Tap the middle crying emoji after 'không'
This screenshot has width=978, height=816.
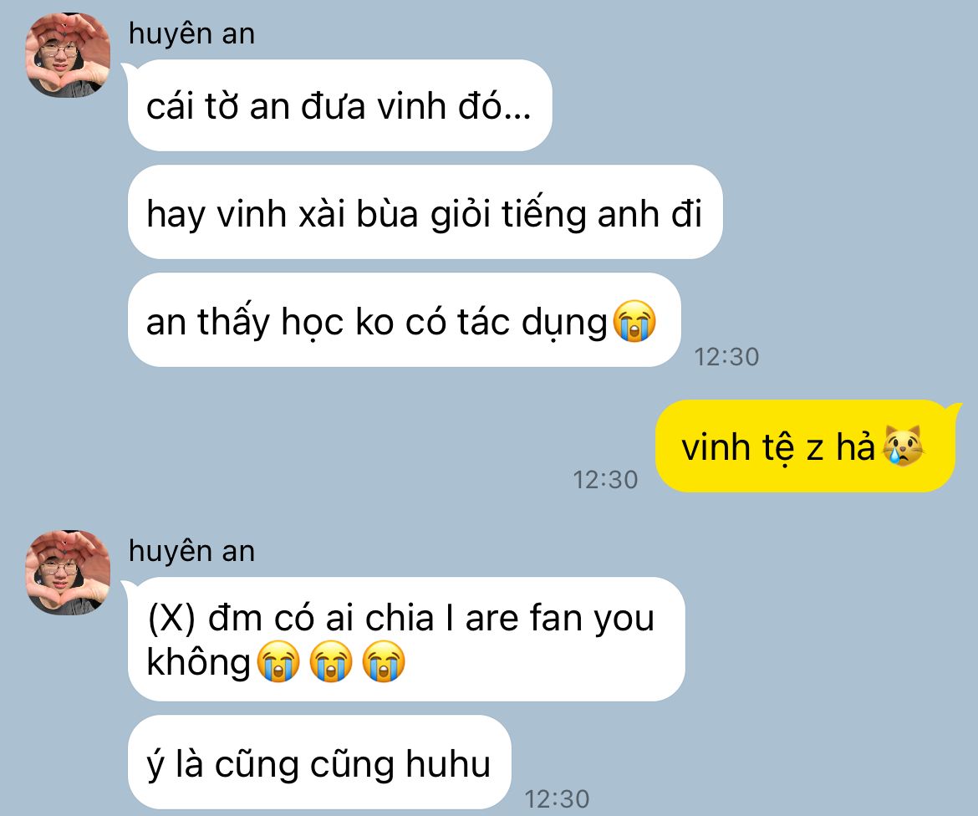[330, 660]
